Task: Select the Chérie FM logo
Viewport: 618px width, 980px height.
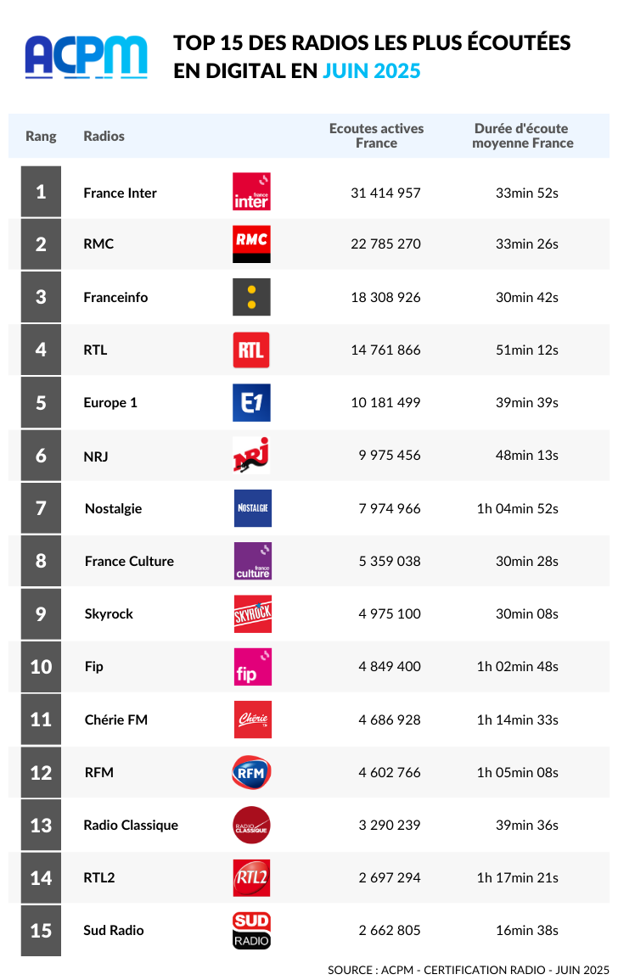Action: click(x=253, y=720)
